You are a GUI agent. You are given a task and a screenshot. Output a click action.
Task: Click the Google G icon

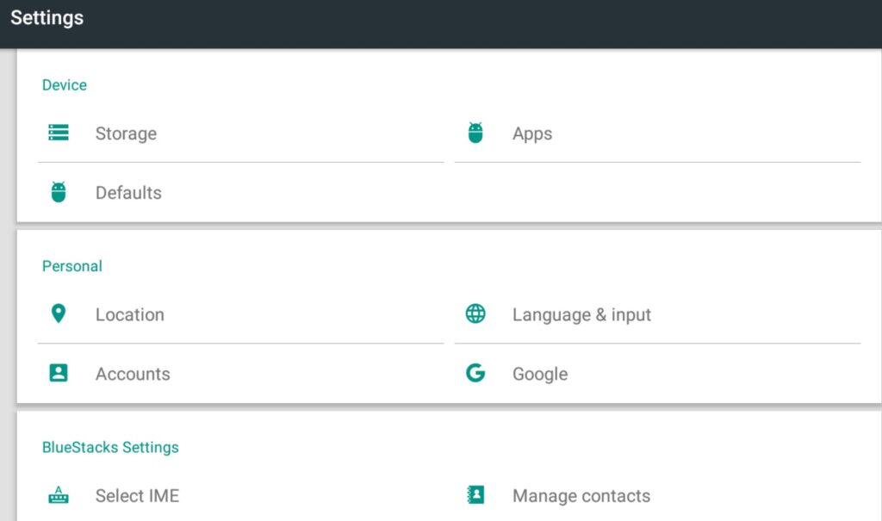coord(475,373)
